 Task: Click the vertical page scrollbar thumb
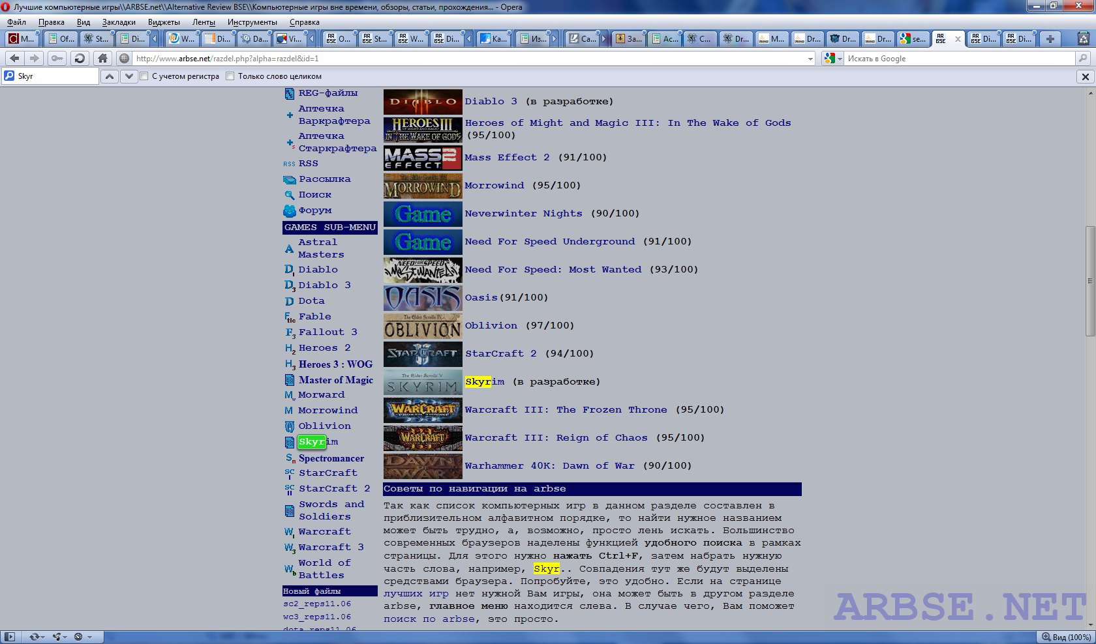click(x=1089, y=281)
